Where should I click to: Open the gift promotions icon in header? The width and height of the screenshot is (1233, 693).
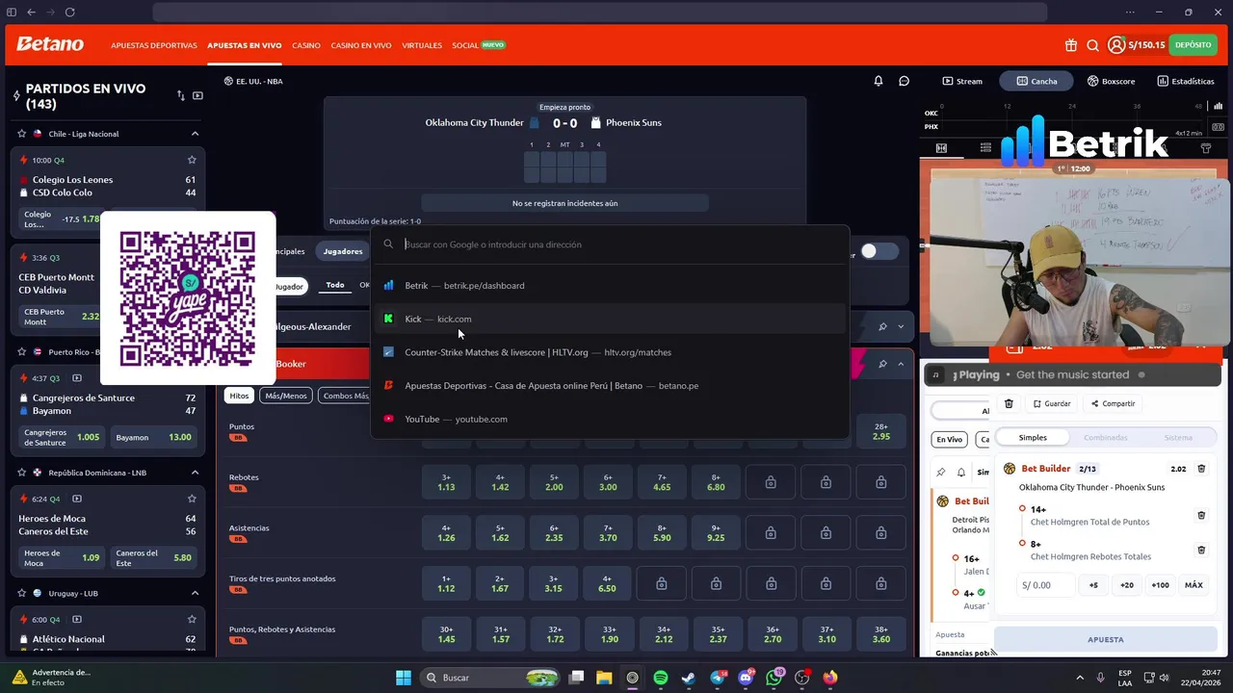pos(1071,45)
